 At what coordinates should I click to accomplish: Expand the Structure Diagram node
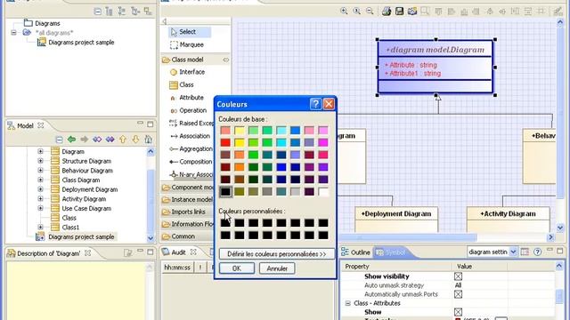40,161
